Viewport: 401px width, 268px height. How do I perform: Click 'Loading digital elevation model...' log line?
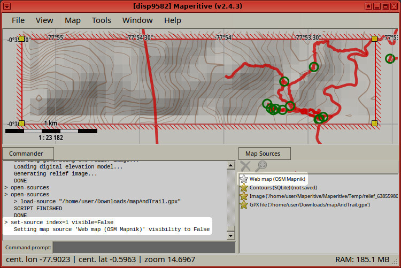point(68,167)
